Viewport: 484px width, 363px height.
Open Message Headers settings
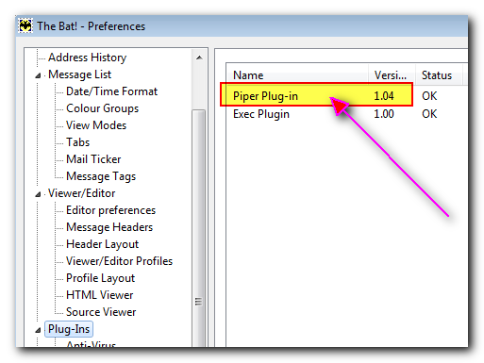pos(109,227)
